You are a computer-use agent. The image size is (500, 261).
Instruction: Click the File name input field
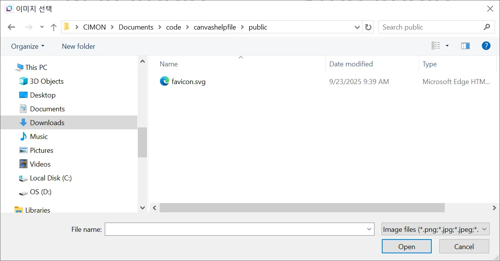pyautogui.click(x=235, y=230)
